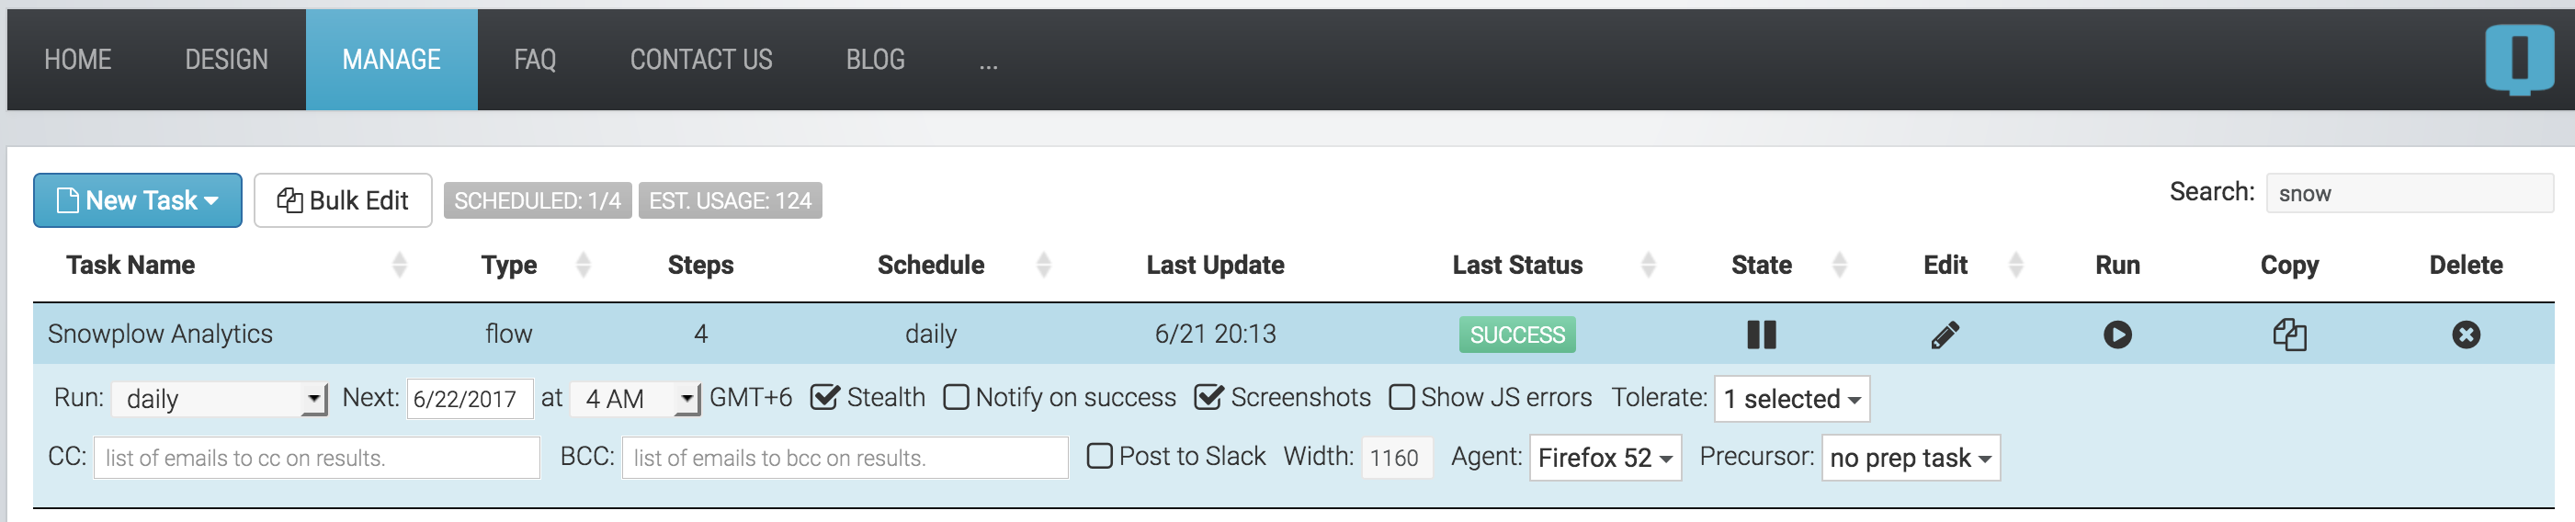
Task: Open the Tolerate 1 selected dropdown
Action: pyautogui.click(x=1791, y=399)
